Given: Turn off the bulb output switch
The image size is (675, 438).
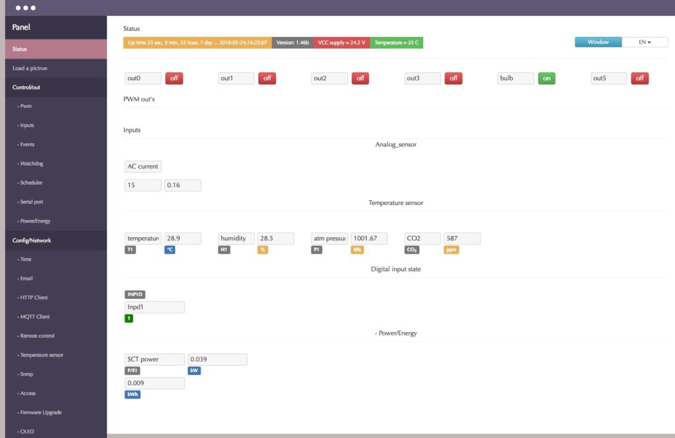Looking at the screenshot, I should click(x=546, y=78).
